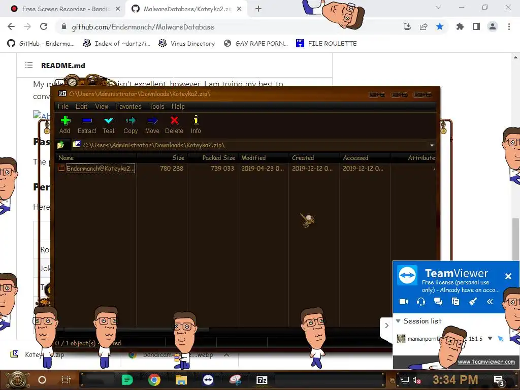Image resolution: width=520 pixels, height=390 pixels.
Task: Close the MalwareDatabase GitHub tab
Action: (x=239, y=9)
